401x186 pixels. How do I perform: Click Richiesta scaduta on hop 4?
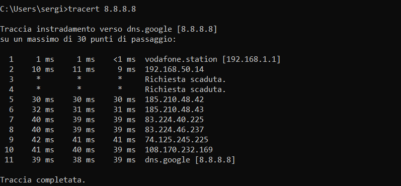pos(186,89)
